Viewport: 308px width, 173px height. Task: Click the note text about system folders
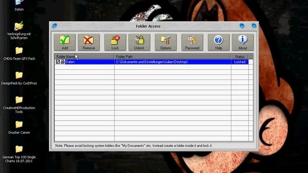[134, 146]
